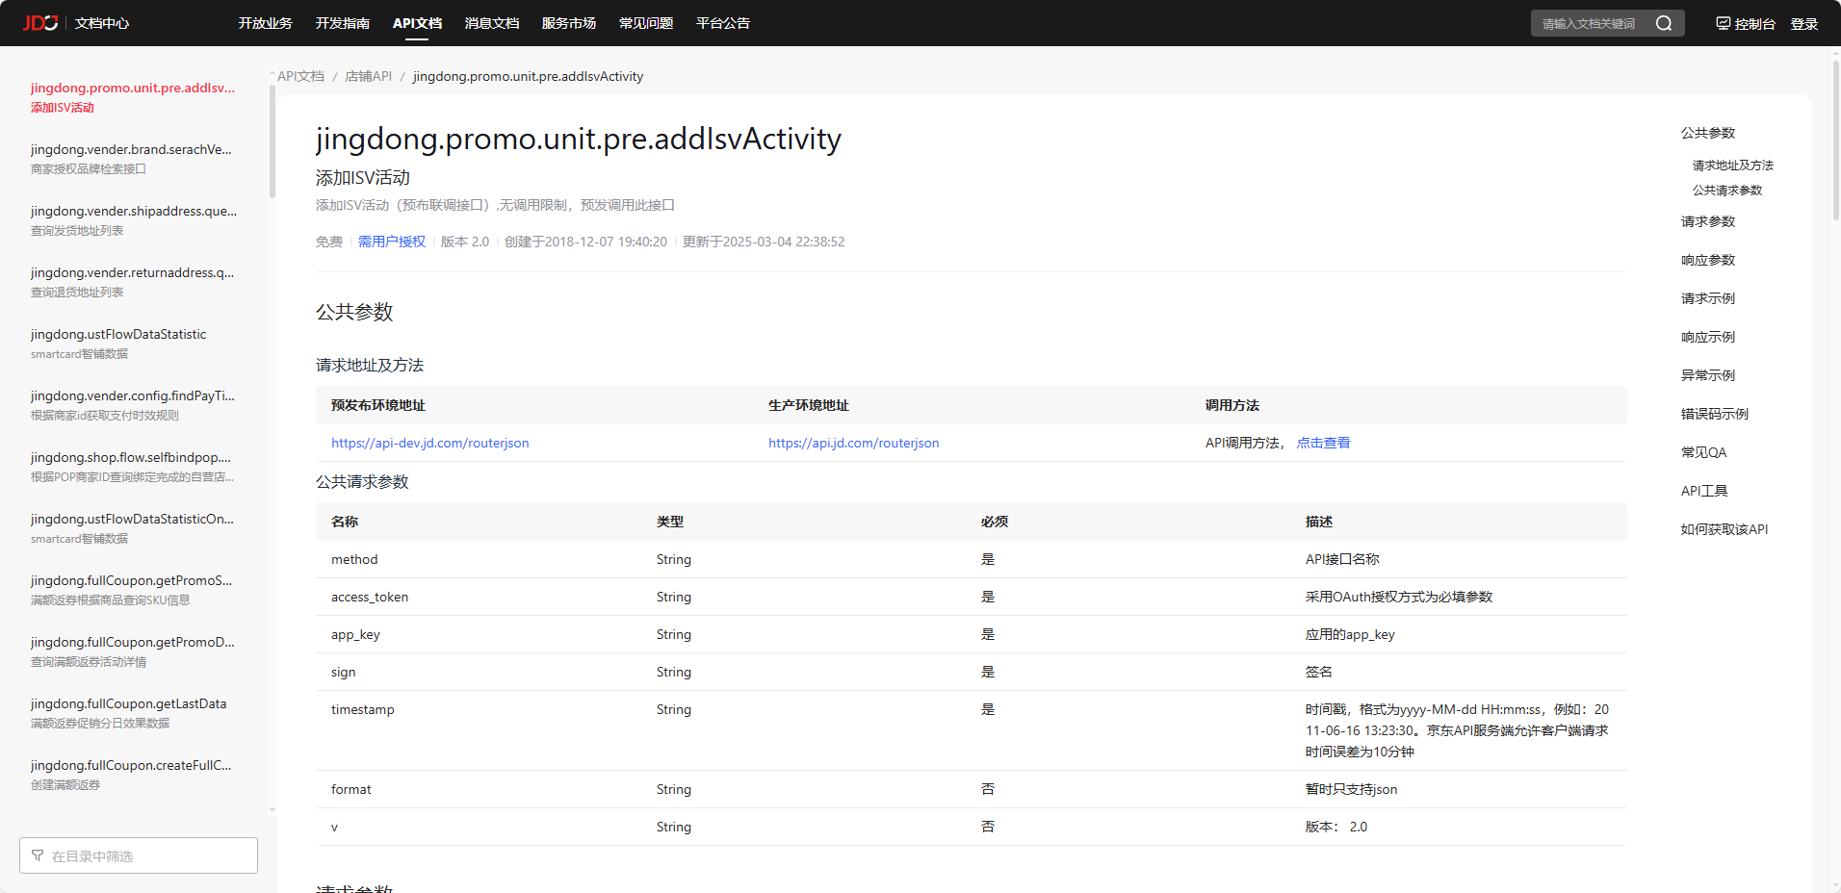This screenshot has width=1841, height=893.
Task: Click the JD logo icon
Action: click(x=40, y=23)
